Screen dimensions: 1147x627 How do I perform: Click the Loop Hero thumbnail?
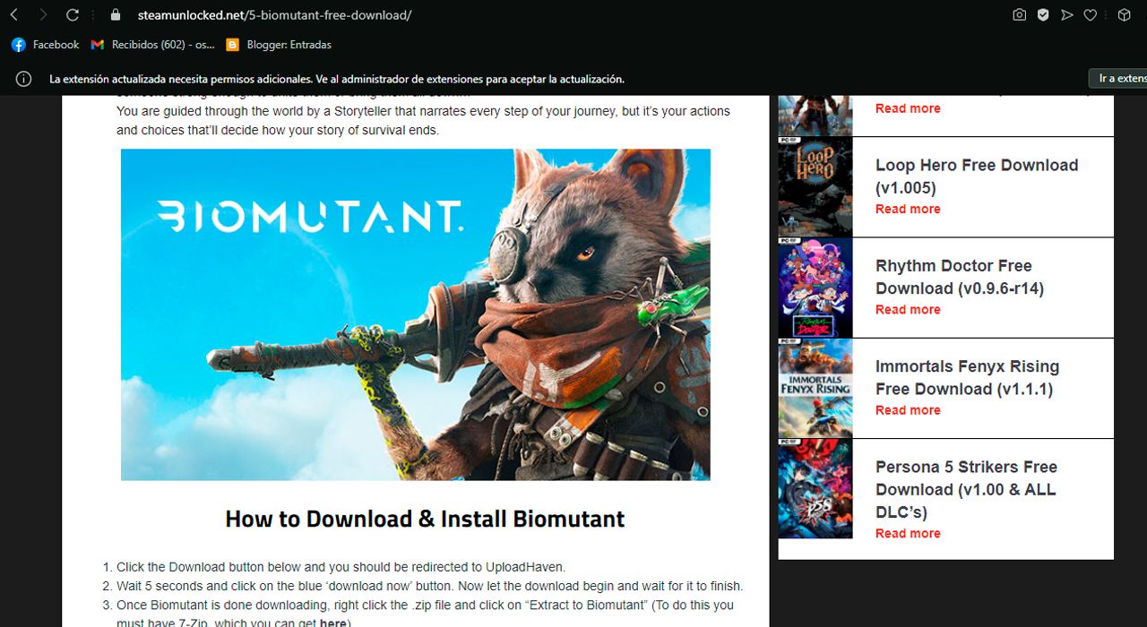click(815, 187)
